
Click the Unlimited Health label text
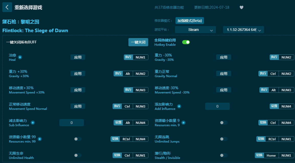(x=21, y=158)
